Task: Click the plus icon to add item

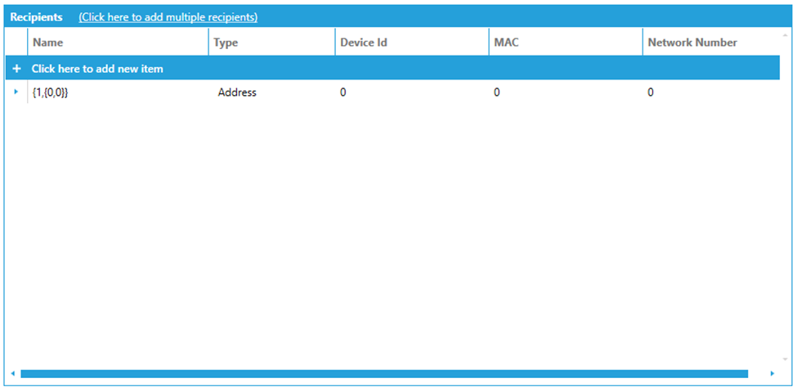Action: 16,69
